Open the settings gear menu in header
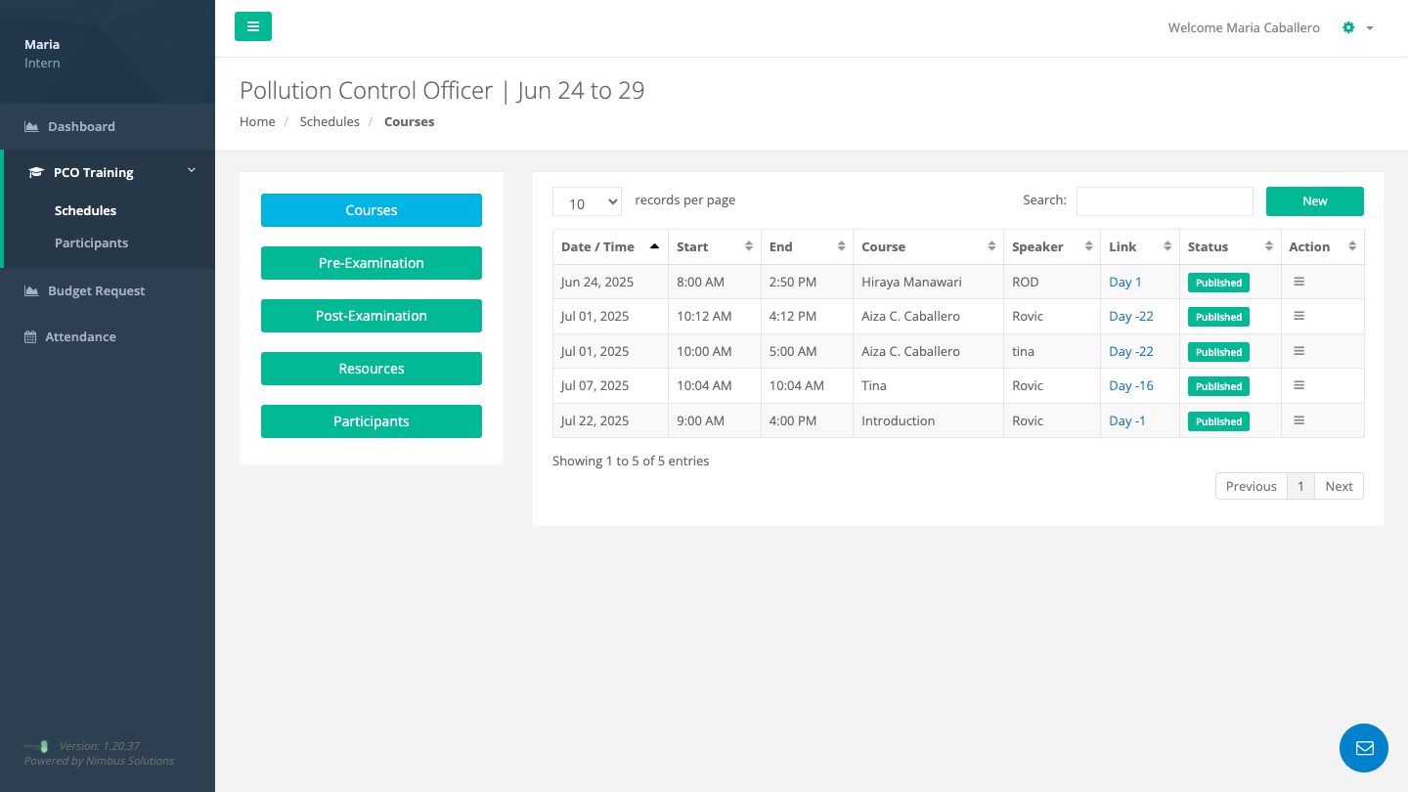This screenshot has width=1408, height=792. pyautogui.click(x=1348, y=27)
